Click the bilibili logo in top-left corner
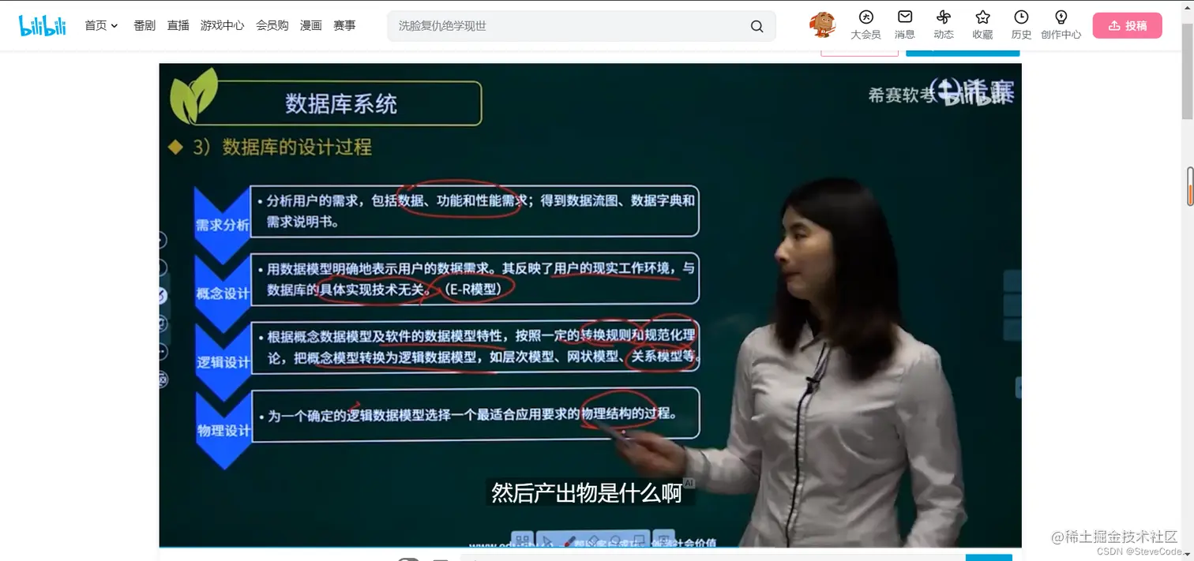This screenshot has width=1194, height=561. click(42, 24)
